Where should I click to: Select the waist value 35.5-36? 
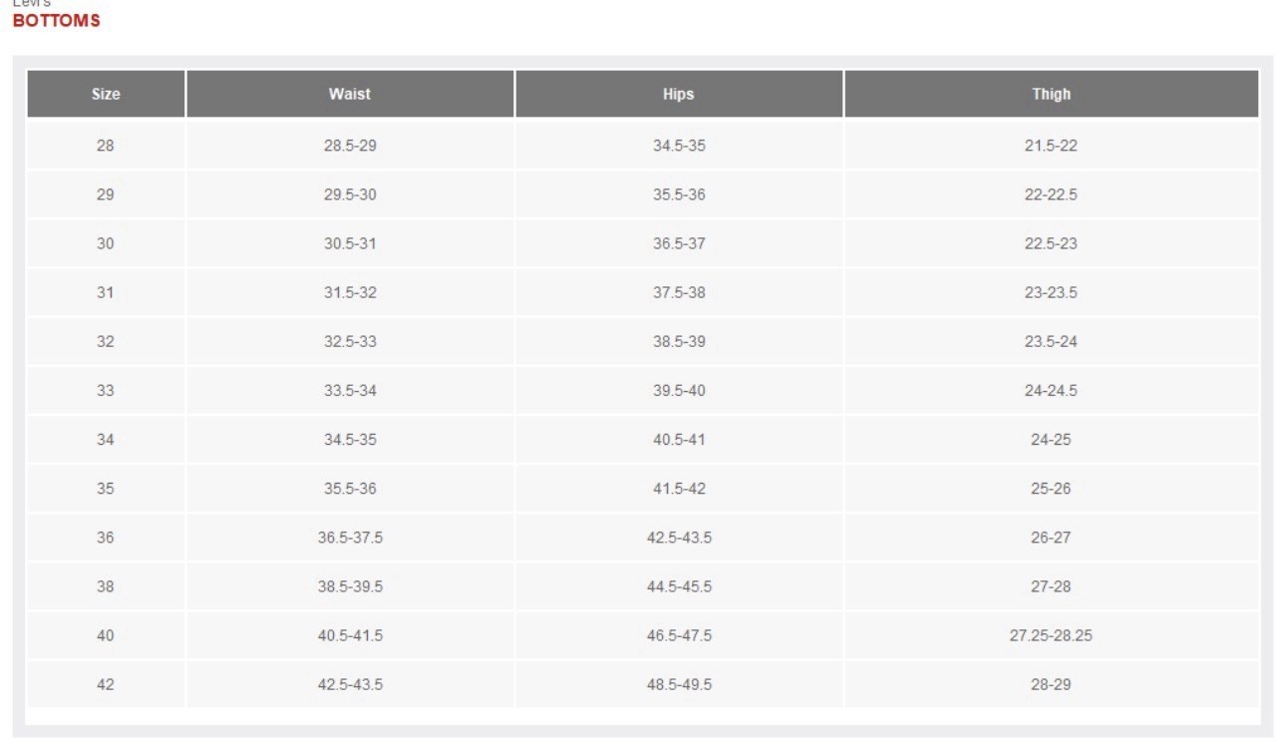pyautogui.click(x=350, y=489)
